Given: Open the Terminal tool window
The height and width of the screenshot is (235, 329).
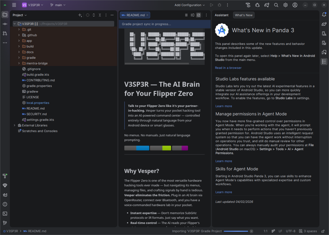Looking at the screenshot, I should [x=5, y=213].
